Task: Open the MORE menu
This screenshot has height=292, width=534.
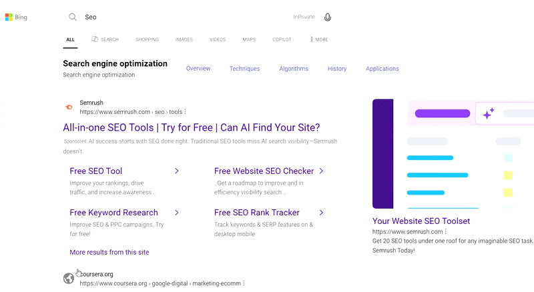Action: tap(319, 39)
